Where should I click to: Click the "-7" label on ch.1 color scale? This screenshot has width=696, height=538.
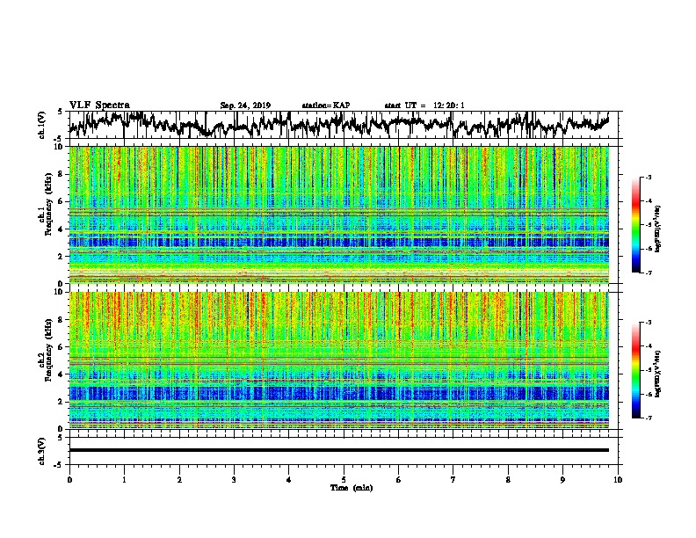coord(649,273)
